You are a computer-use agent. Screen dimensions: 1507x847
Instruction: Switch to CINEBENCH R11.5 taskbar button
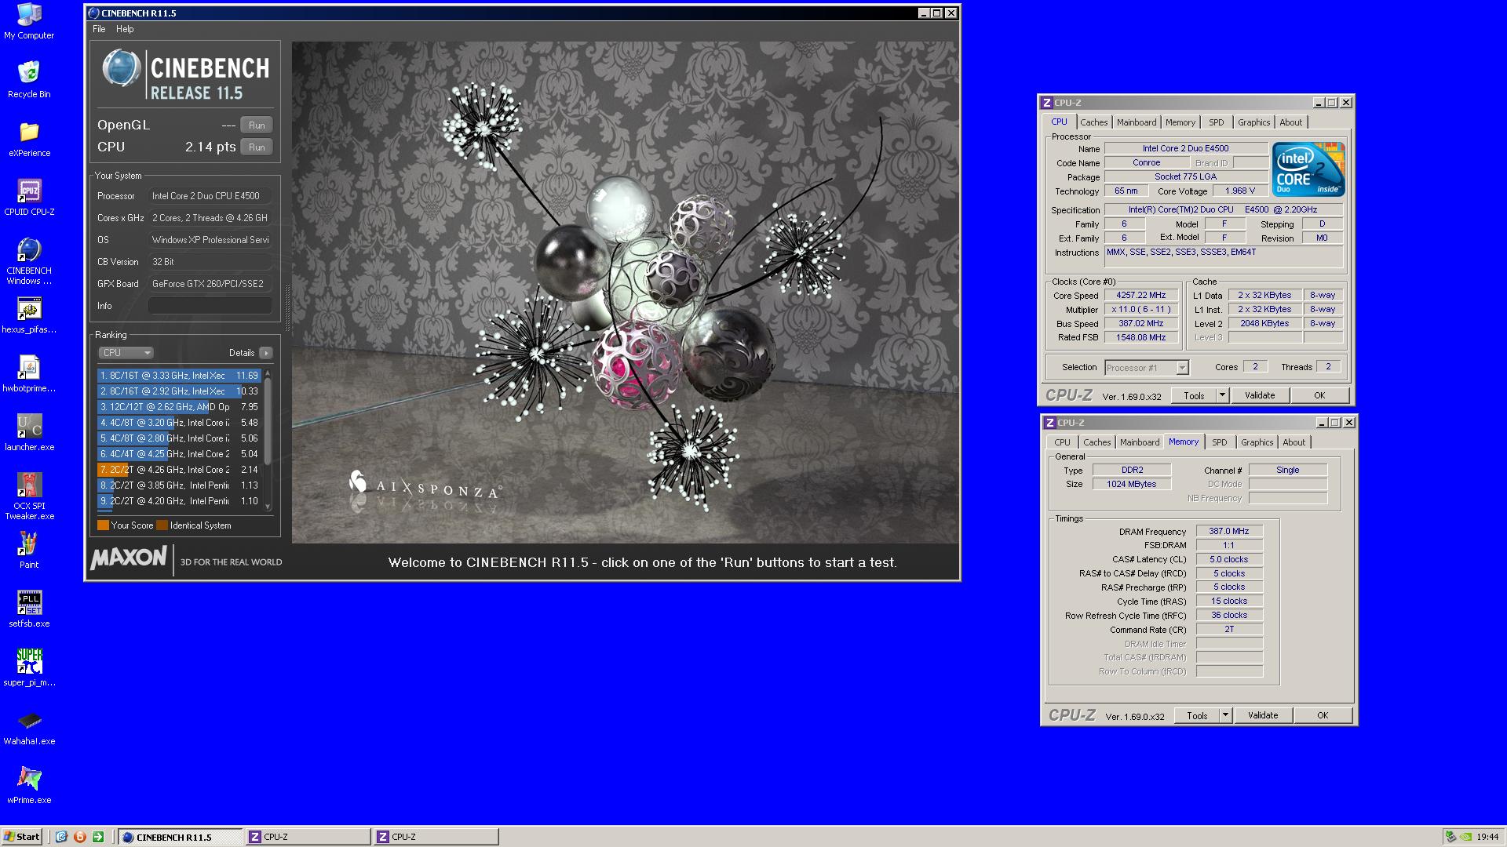pyautogui.click(x=181, y=837)
